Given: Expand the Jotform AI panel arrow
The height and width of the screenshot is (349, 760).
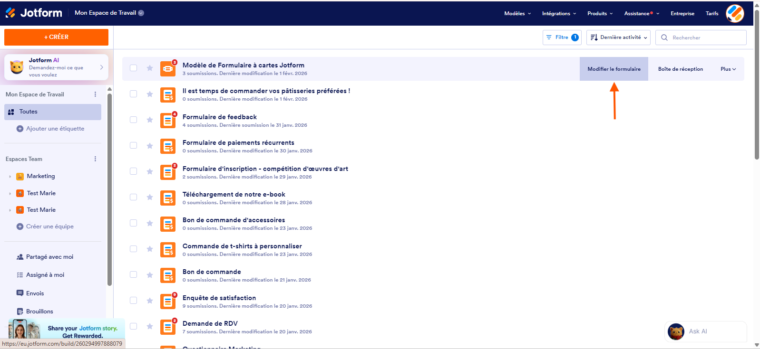Looking at the screenshot, I should pyautogui.click(x=101, y=67).
